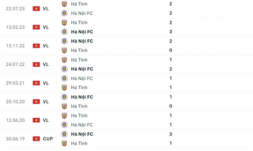Click Vietnam flag icon on 24.07.22 match
253x151 pixels.
[36, 64]
